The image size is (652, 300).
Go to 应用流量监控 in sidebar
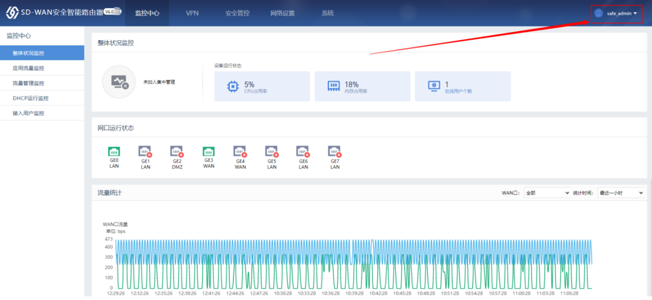28,68
